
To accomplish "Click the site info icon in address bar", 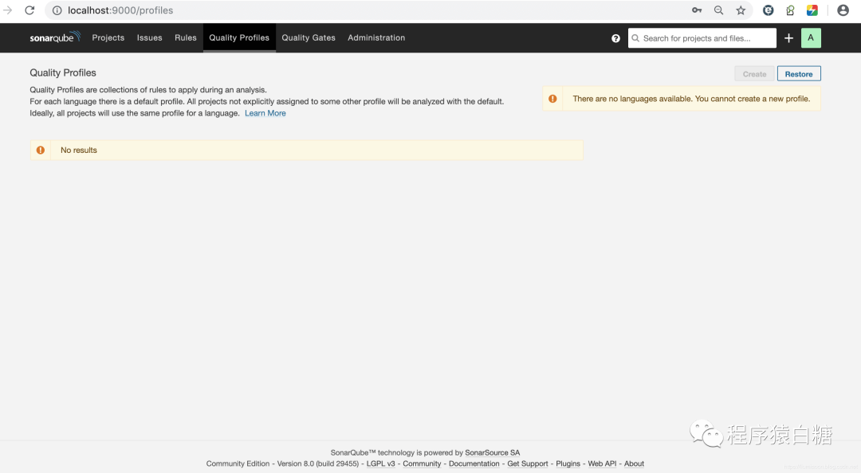I will point(57,10).
